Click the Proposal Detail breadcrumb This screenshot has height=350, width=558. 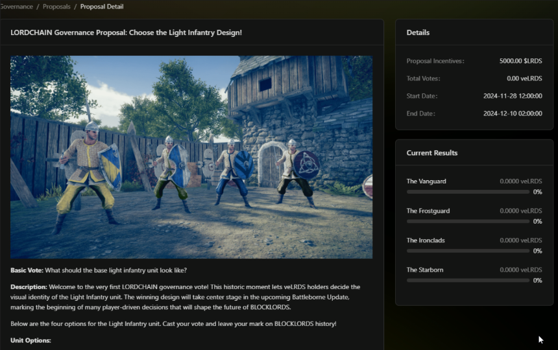tap(102, 6)
